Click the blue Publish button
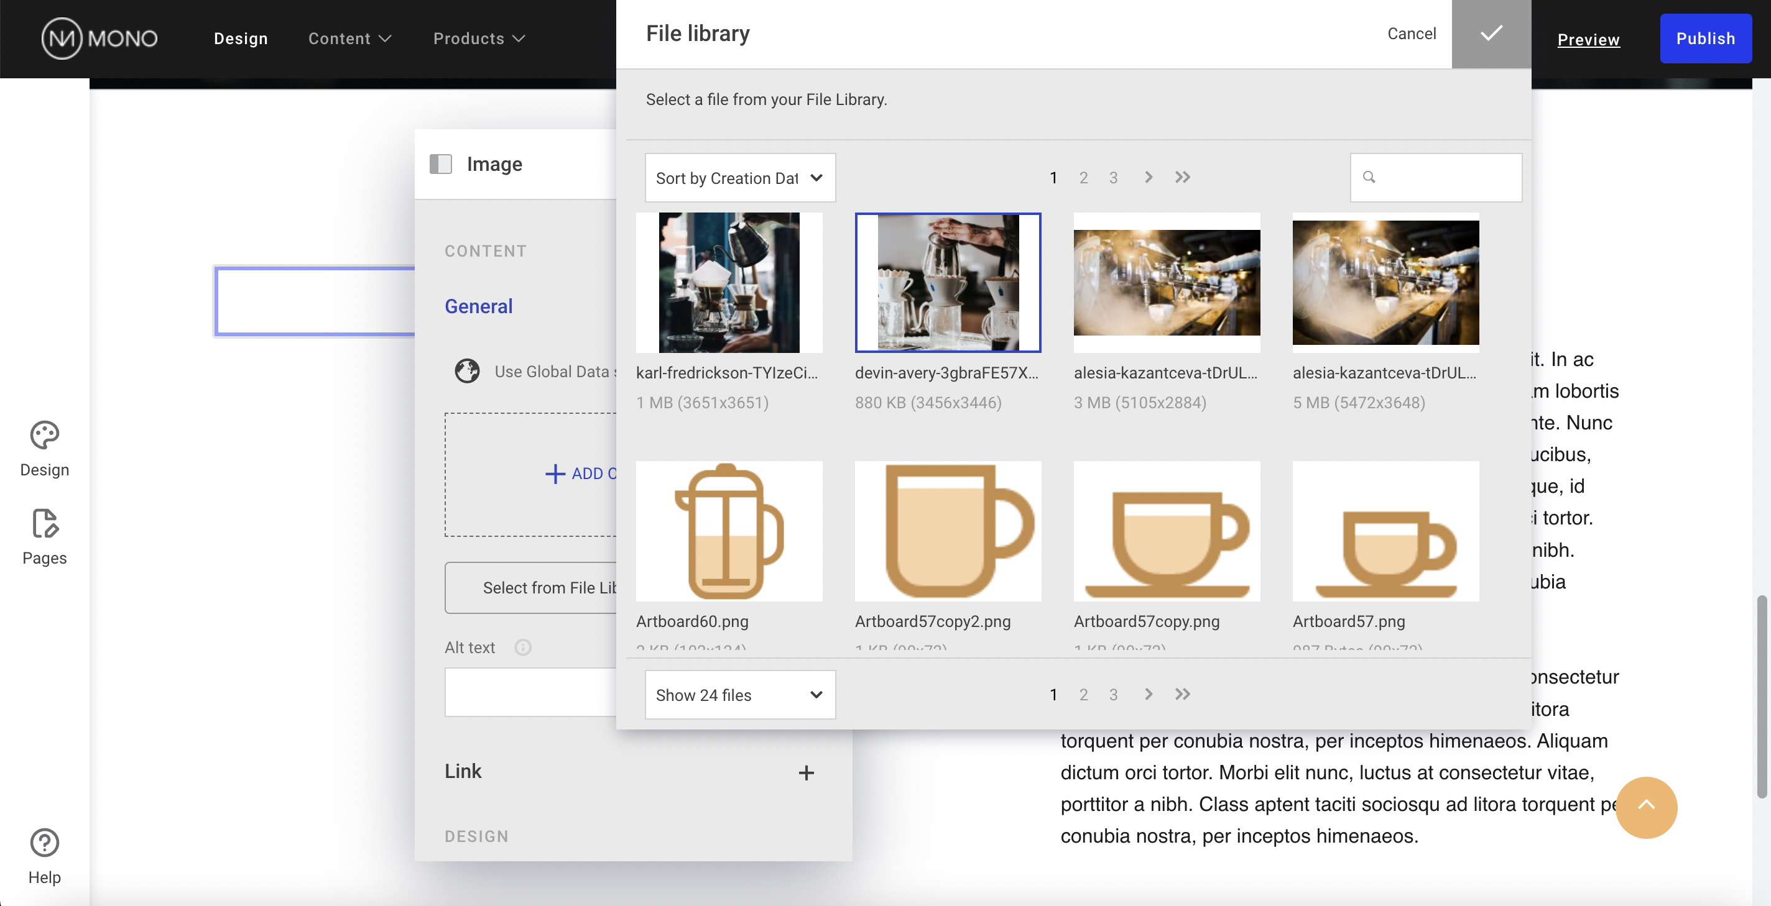Viewport: 1771px width, 906px height. (x=1705, y=39)
